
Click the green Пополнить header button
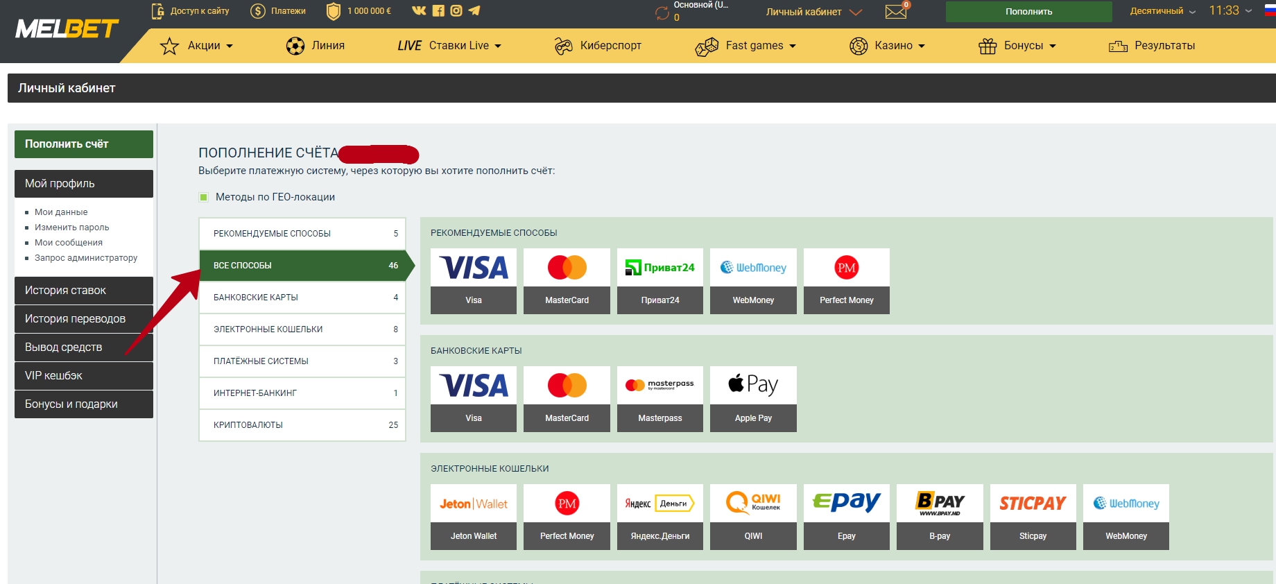[x=1029, y=12]
